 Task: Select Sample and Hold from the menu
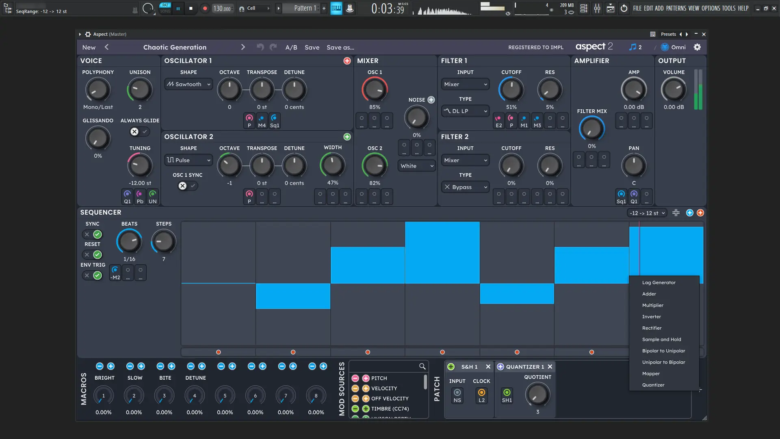pyautogui.click(x=661, y=339)
